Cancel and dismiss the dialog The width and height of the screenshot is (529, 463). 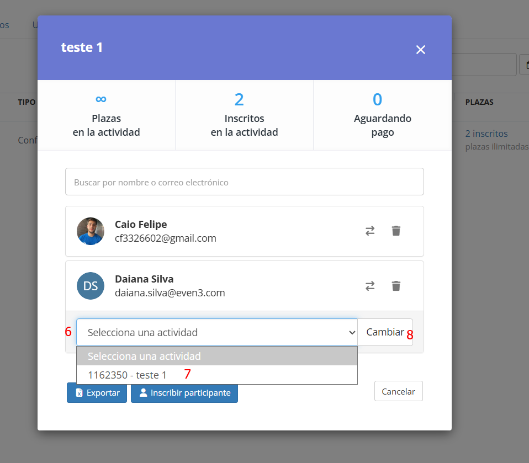click(x=399, y=391)
